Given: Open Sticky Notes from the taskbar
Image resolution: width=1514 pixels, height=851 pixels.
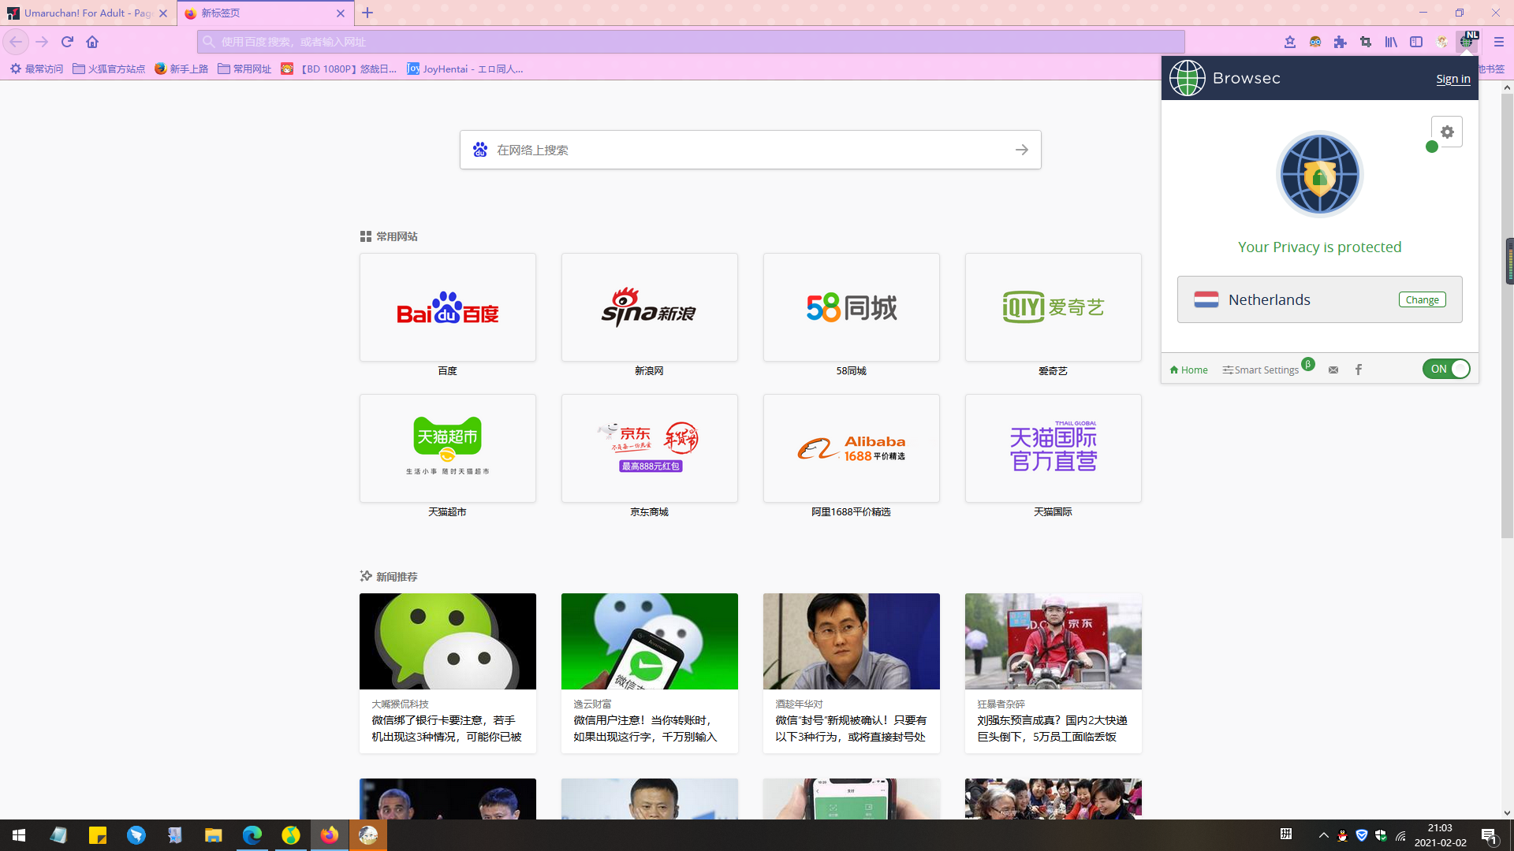Looking at the screenshot, I should (98, 835).
